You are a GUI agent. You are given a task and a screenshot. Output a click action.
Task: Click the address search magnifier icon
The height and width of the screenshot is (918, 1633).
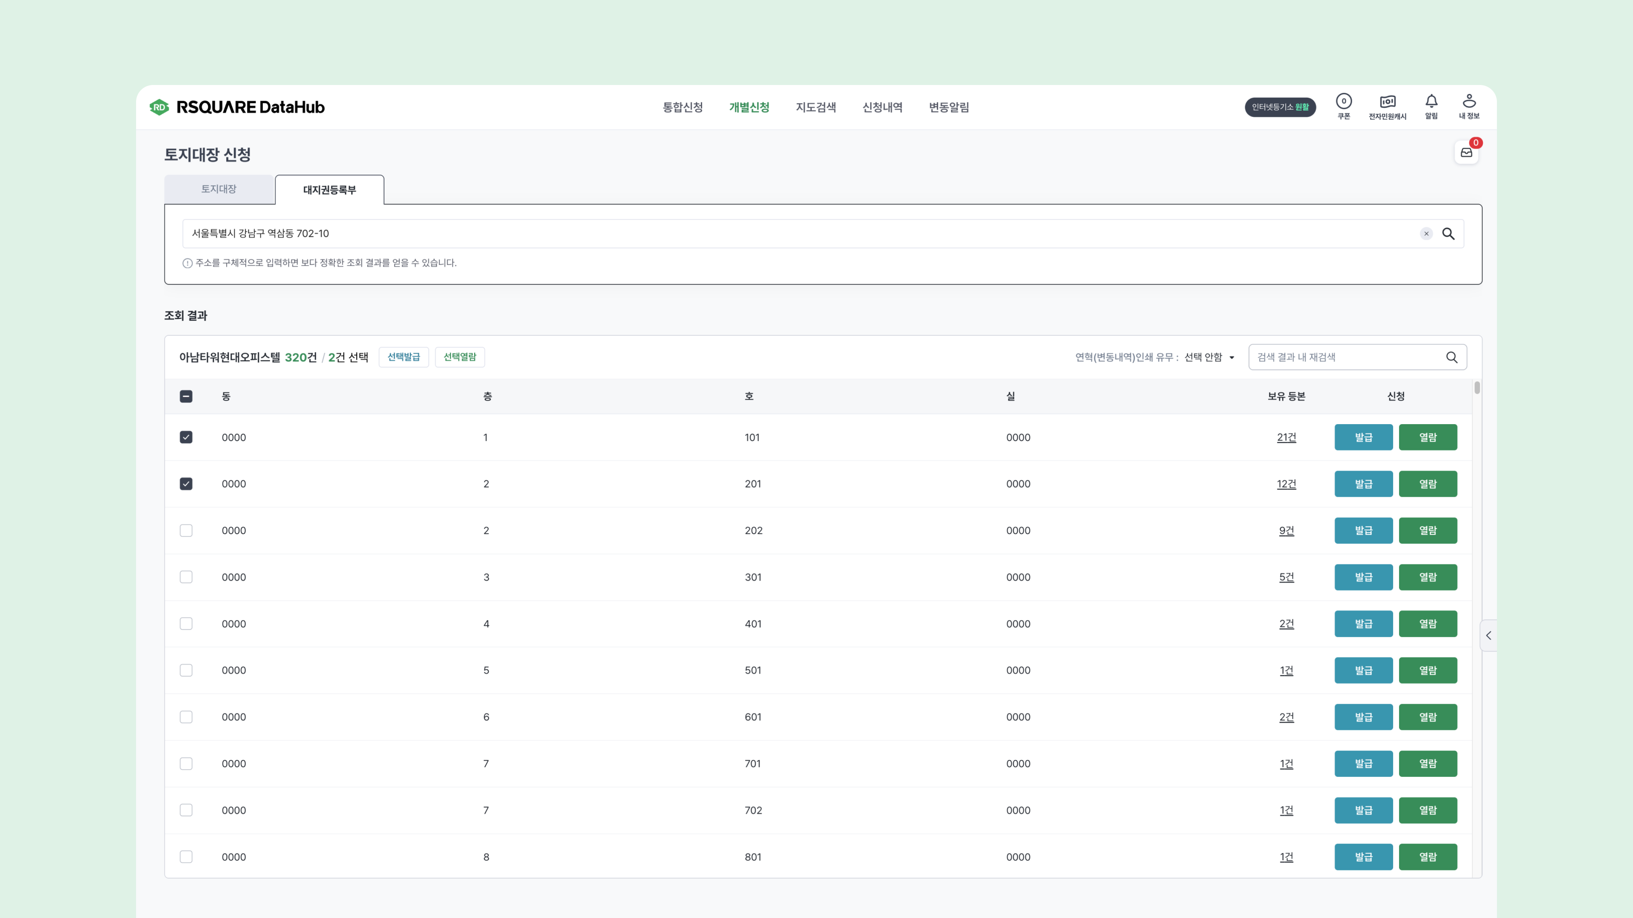(x=1448, y=234)
